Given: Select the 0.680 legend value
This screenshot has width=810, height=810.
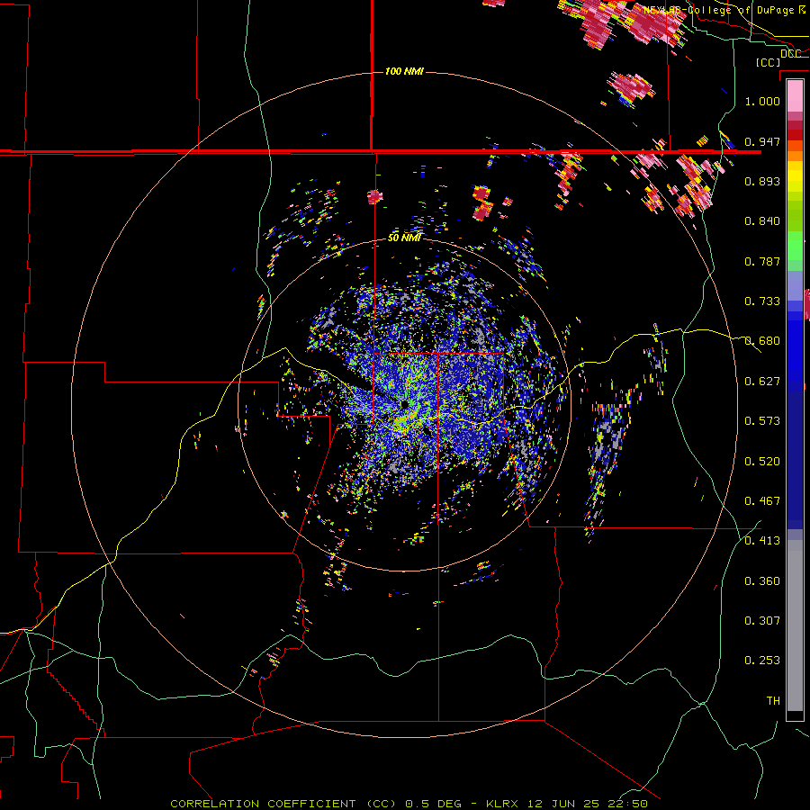Looking at the screenshot, I should tap(762, 341).
